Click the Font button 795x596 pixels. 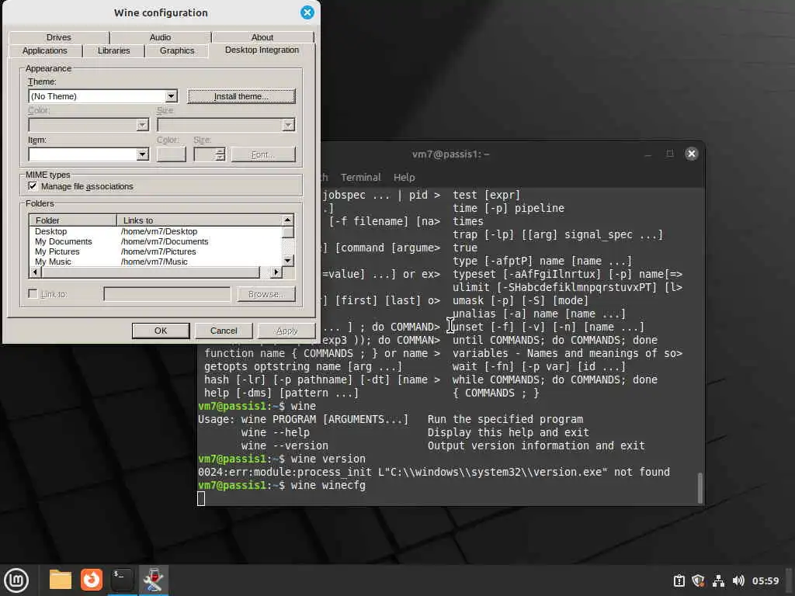point(263,154)
